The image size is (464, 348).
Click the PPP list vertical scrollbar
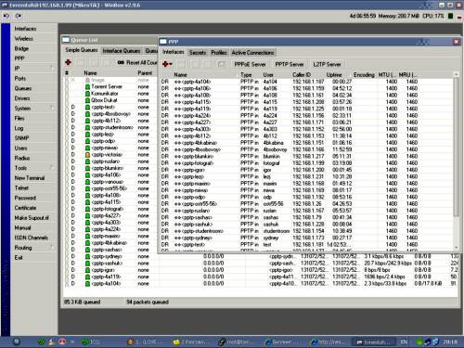click(x=456, y=148)
